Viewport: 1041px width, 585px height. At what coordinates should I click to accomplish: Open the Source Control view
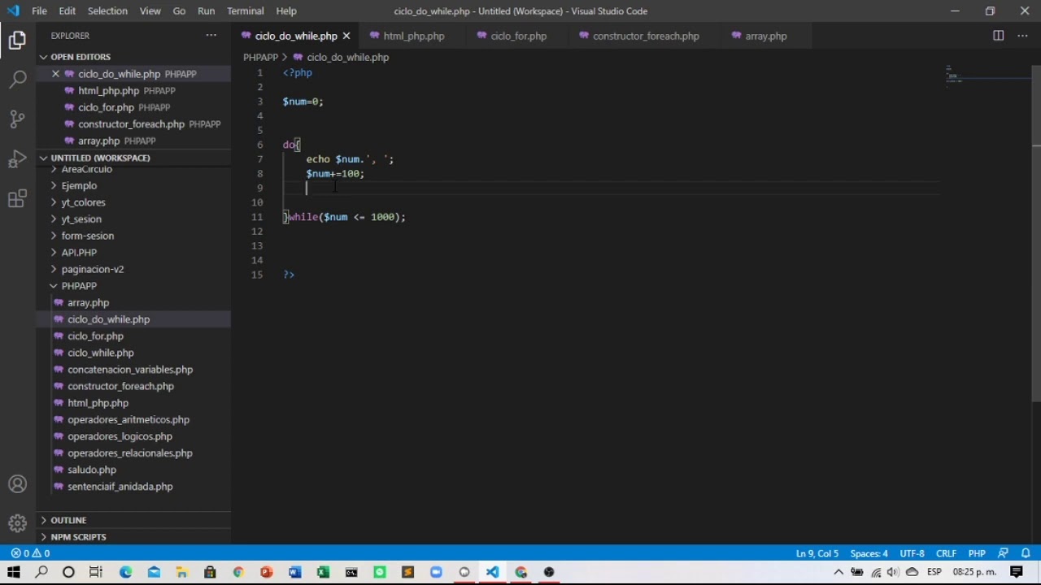click(17, 119)
